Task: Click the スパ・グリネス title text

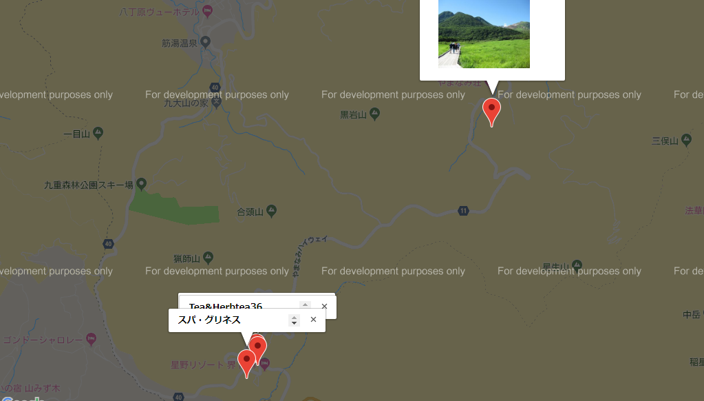Action: (x=209, y=320)
